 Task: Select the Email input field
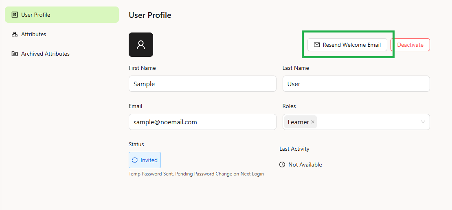(x=202, y=122)
